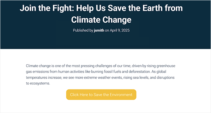Click paragraph opening 'Climate change is one'

point(43,66)
